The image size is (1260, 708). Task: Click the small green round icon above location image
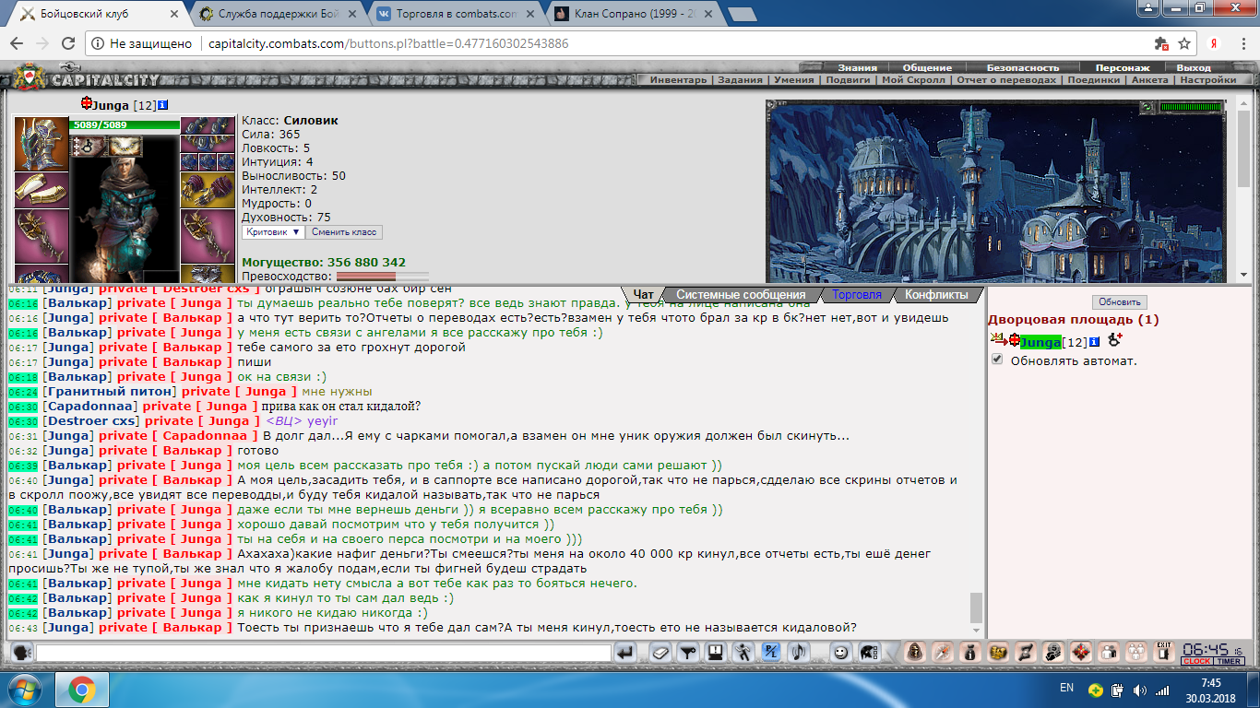(1146, 108)
